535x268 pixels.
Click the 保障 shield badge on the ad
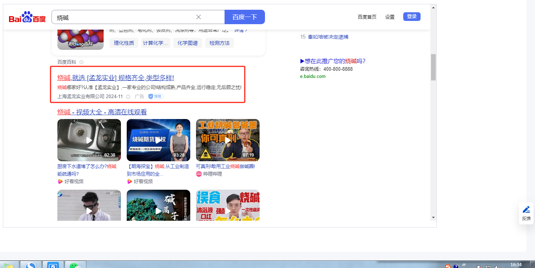(x=156, y=96)
